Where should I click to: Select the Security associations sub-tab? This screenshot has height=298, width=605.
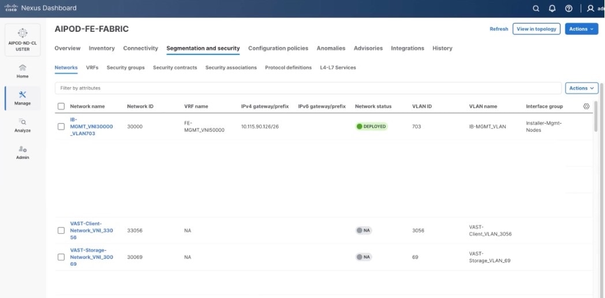[x=231, y=68]
